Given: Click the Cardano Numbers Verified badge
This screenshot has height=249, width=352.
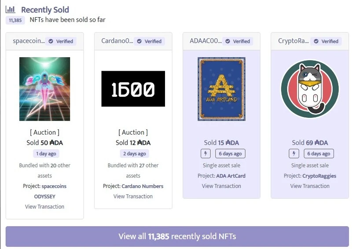Looking at the screenshot, I should click(149, 41).
